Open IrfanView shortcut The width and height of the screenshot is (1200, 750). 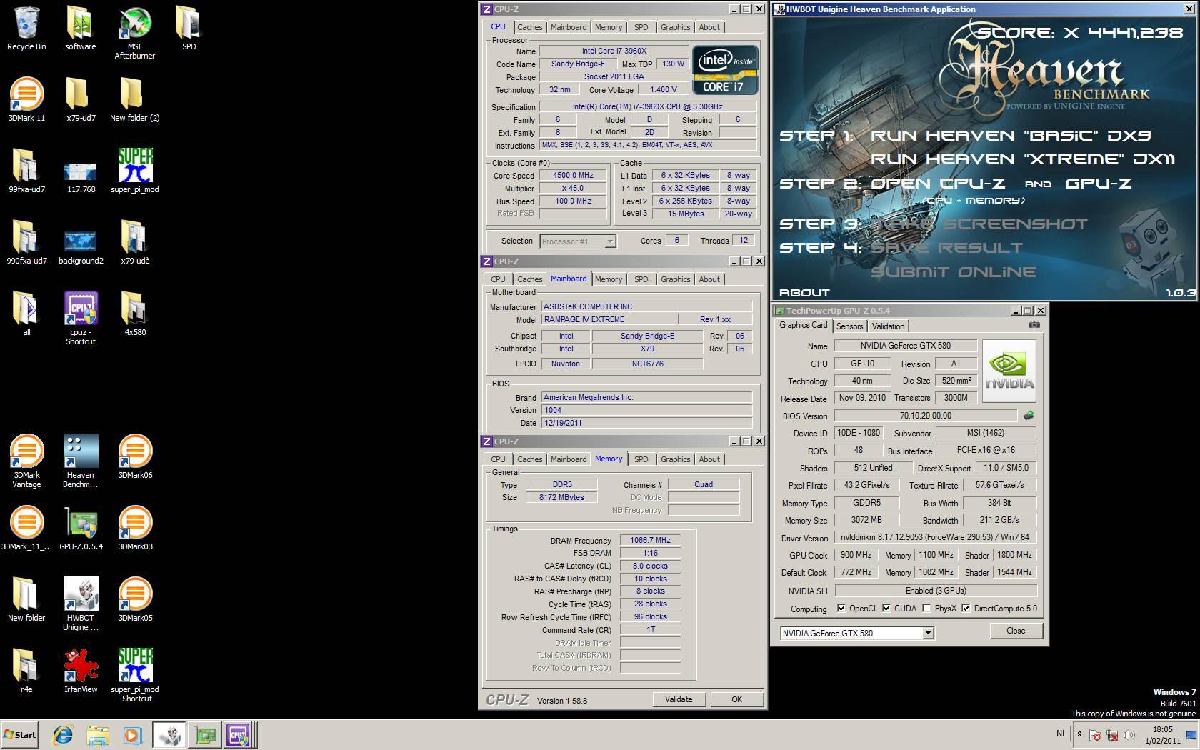(x=80, y=671)
